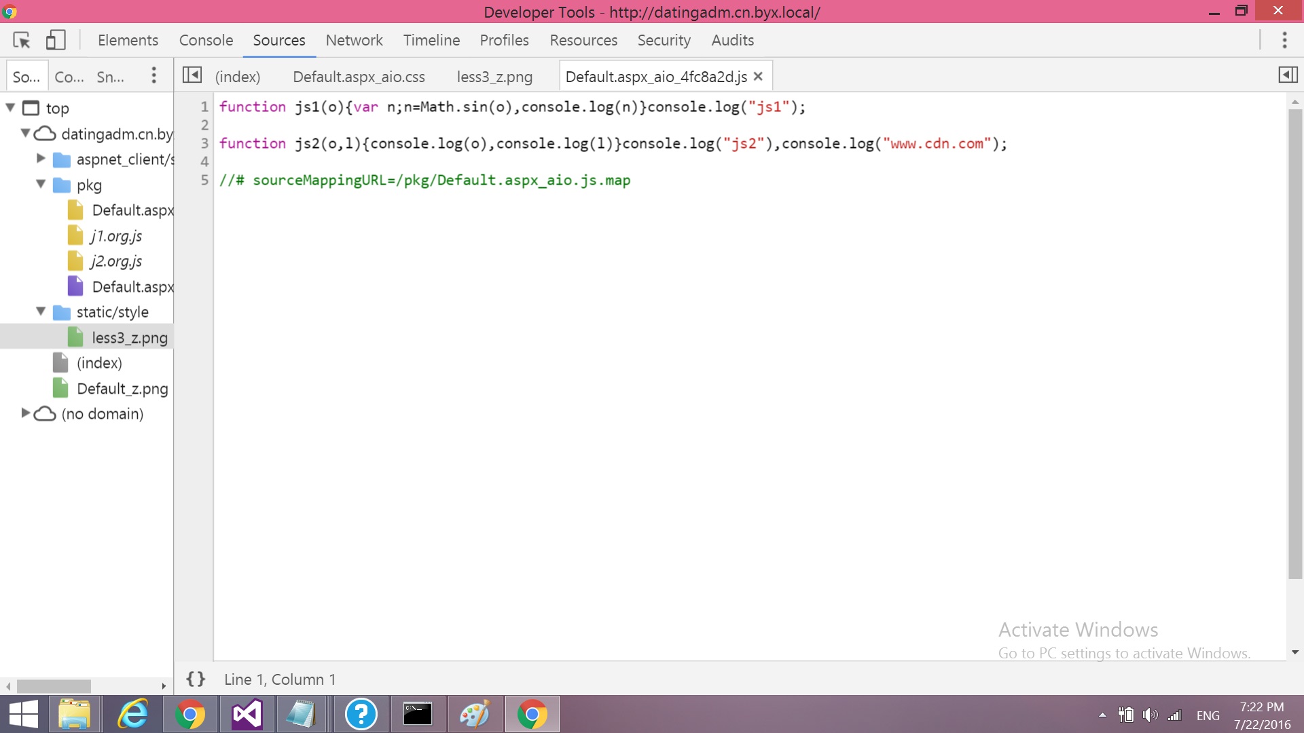This screenshot has height=733, width=1304.
Task: Open the DevTools customize menu
Action: pos(1285,40)
